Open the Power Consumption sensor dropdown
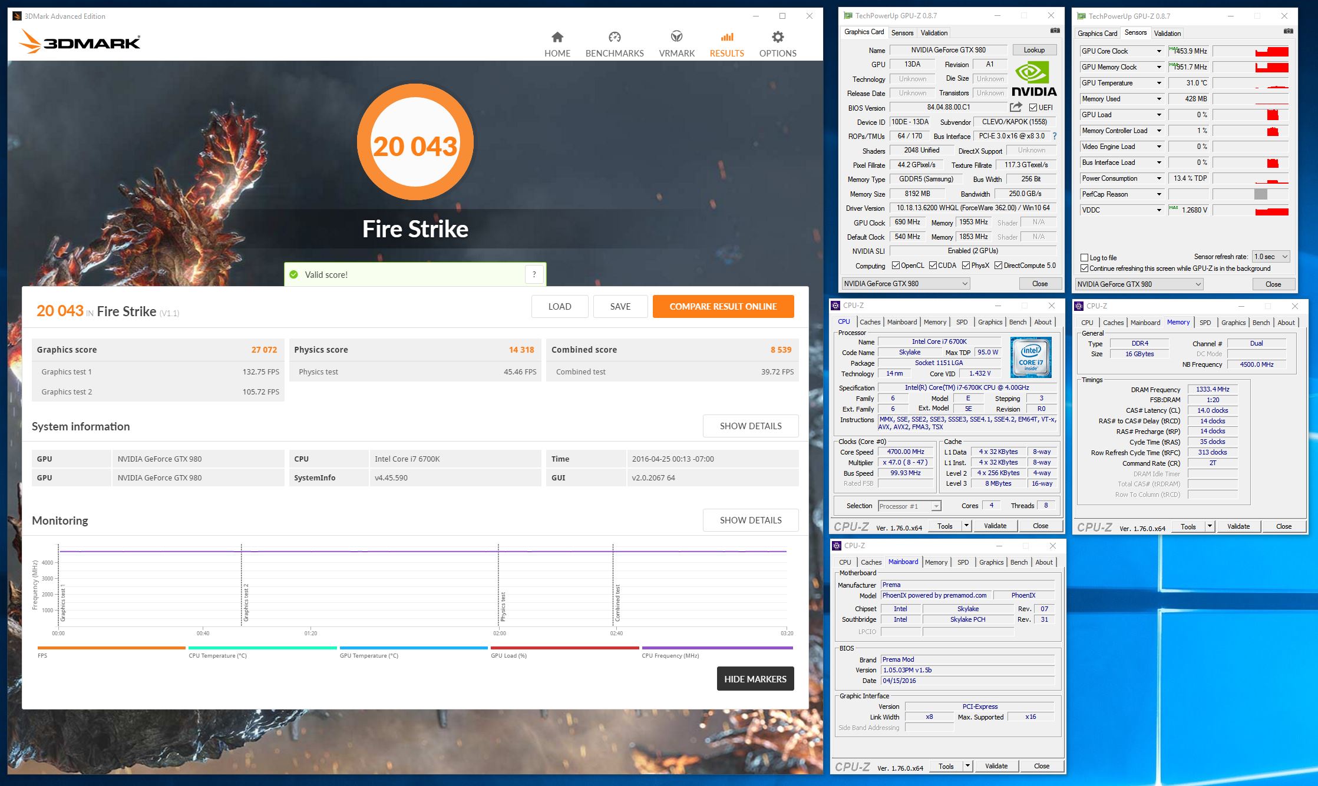The image size is (1318, 786). pyautogui.click(x=1159, y=178)
